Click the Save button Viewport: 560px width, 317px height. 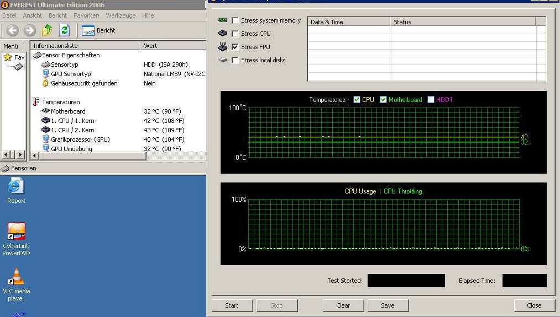(388, 305)
